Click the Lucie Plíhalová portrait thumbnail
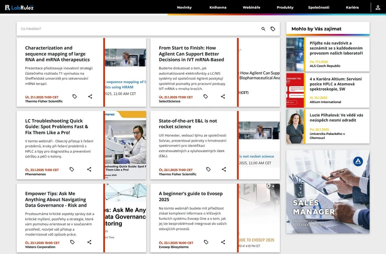386x254 pixels. pos(295,126)
